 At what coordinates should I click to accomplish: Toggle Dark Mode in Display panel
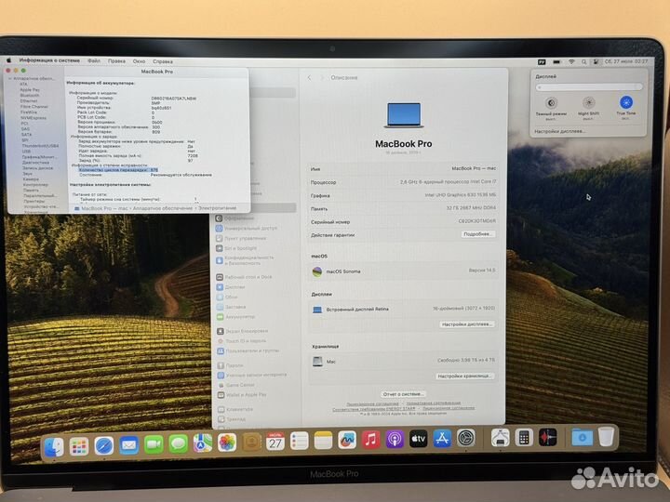(x=551, y=102)
